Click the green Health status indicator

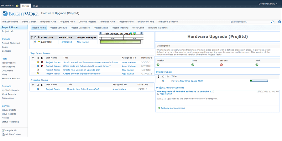coord(158,65)
